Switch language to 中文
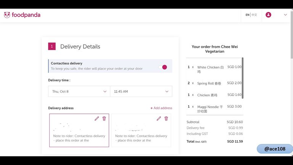 pyautogui.click(x=254, y=15)
